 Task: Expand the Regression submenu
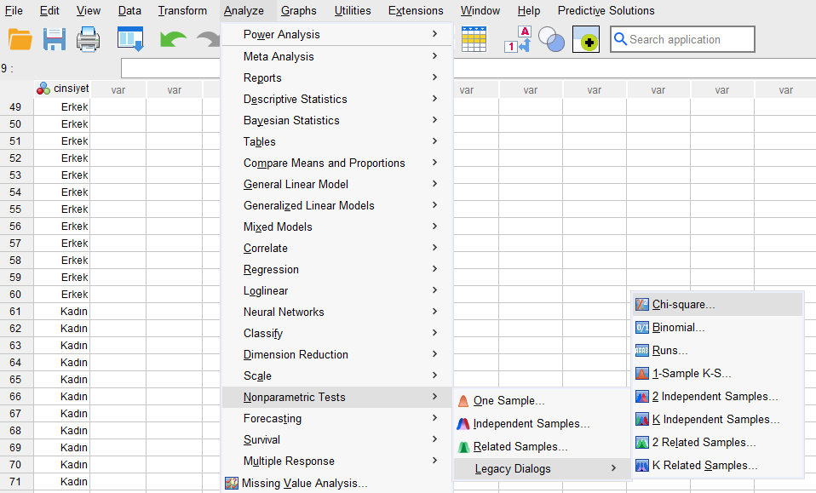271,269
